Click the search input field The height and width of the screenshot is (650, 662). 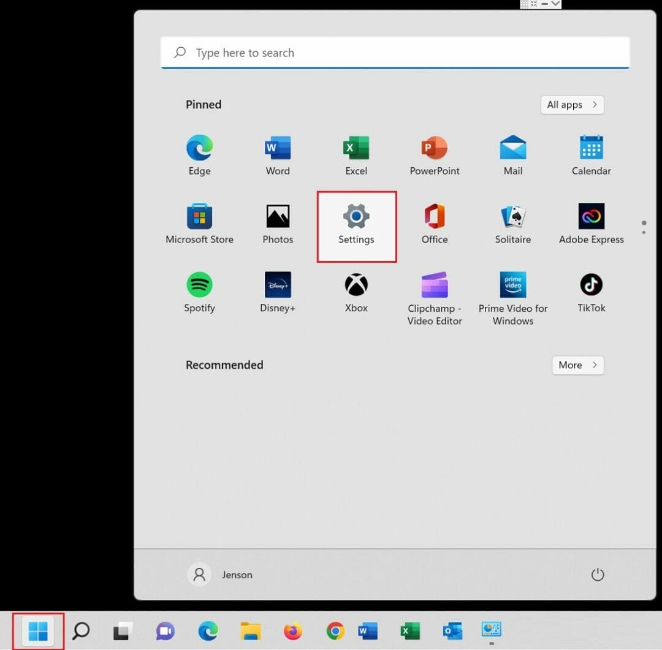coord(395,53)
